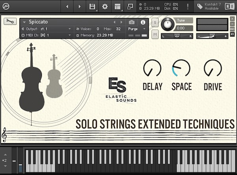Show instrument info with the i icon
The image size is (237, 175).
click(x=143, y=22)
